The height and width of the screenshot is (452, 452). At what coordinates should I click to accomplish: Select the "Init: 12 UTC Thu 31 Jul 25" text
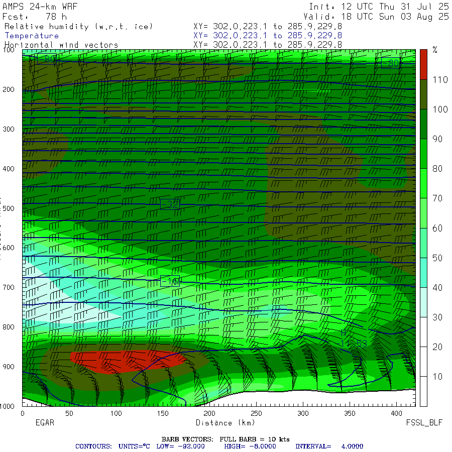pos(379,7)
